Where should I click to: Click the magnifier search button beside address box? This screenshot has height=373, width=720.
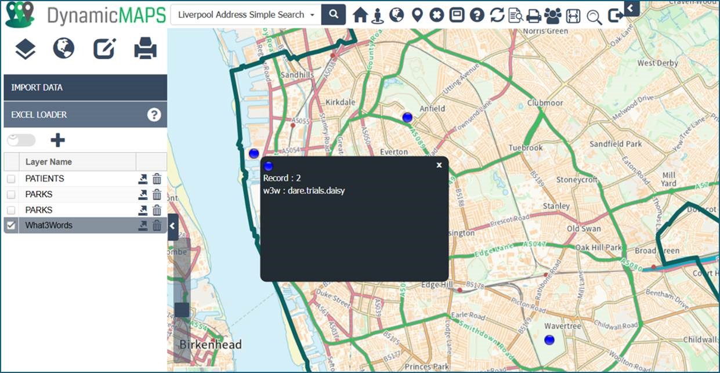[x=334, y=15]
